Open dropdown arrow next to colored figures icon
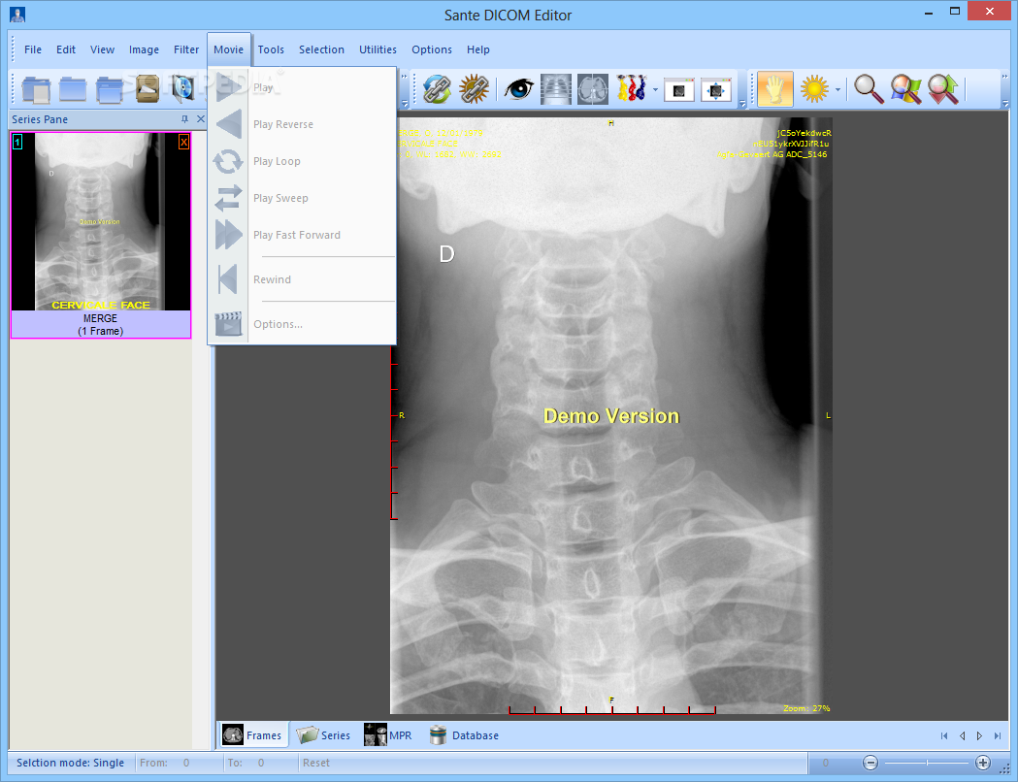 (655, 89)
